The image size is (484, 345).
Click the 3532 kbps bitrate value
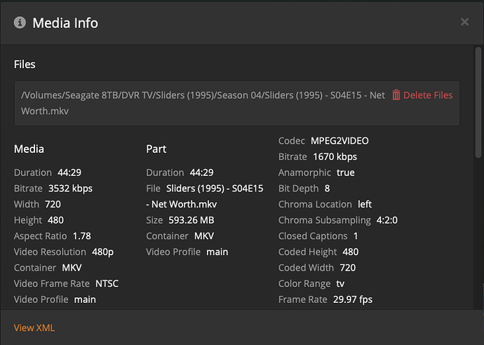(x=70, y=188)
